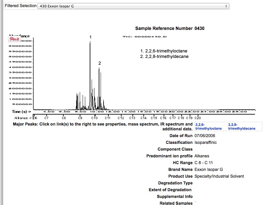Click the C10 alkane marker on axis
This screenshot has width=263, height=205.
coord(95,118)
